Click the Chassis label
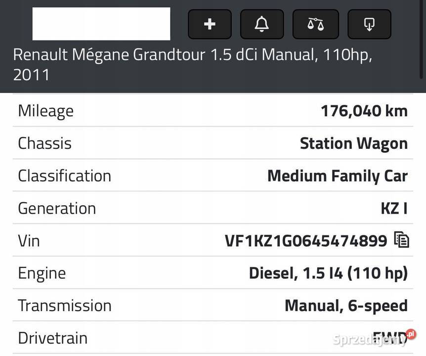 pyautogui.click(x=44, y=143)
